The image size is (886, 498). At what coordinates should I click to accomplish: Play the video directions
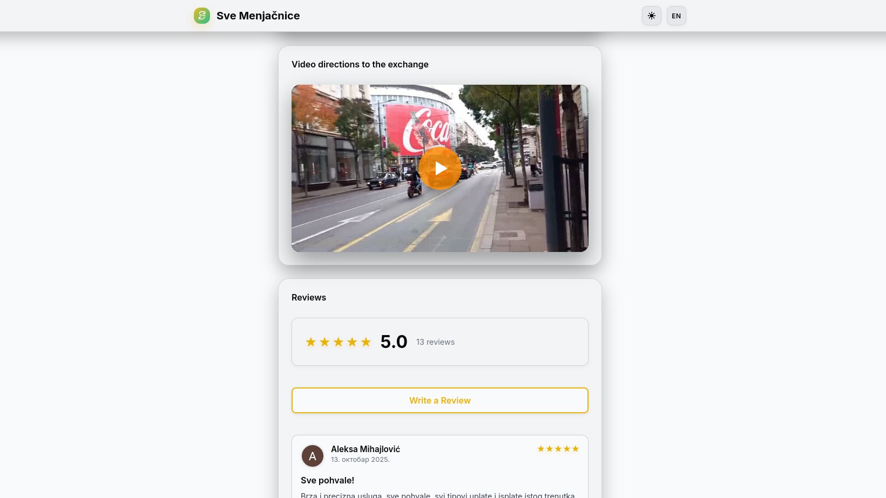pos(440,168)
